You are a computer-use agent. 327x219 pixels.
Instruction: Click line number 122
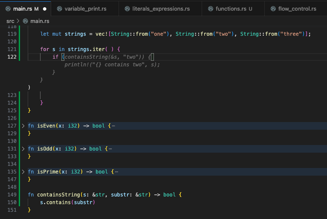(x=12, y=57)
